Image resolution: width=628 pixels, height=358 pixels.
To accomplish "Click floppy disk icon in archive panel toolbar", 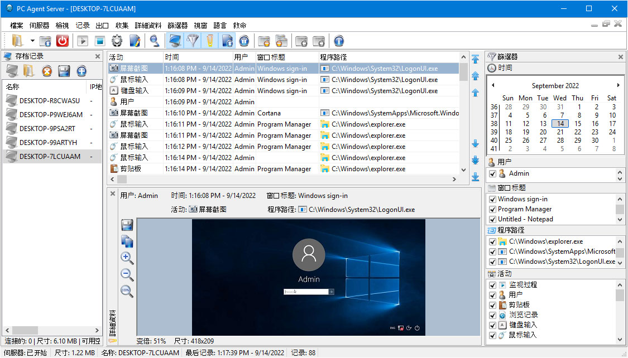I will (x=64, y=71).
